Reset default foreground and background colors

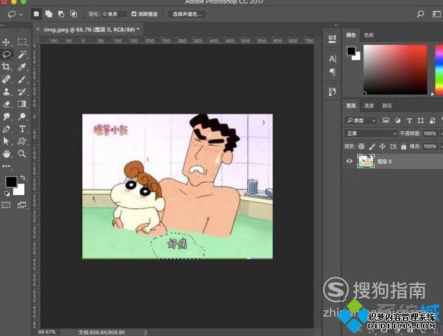pyautogui.click(x=8, y=194)
